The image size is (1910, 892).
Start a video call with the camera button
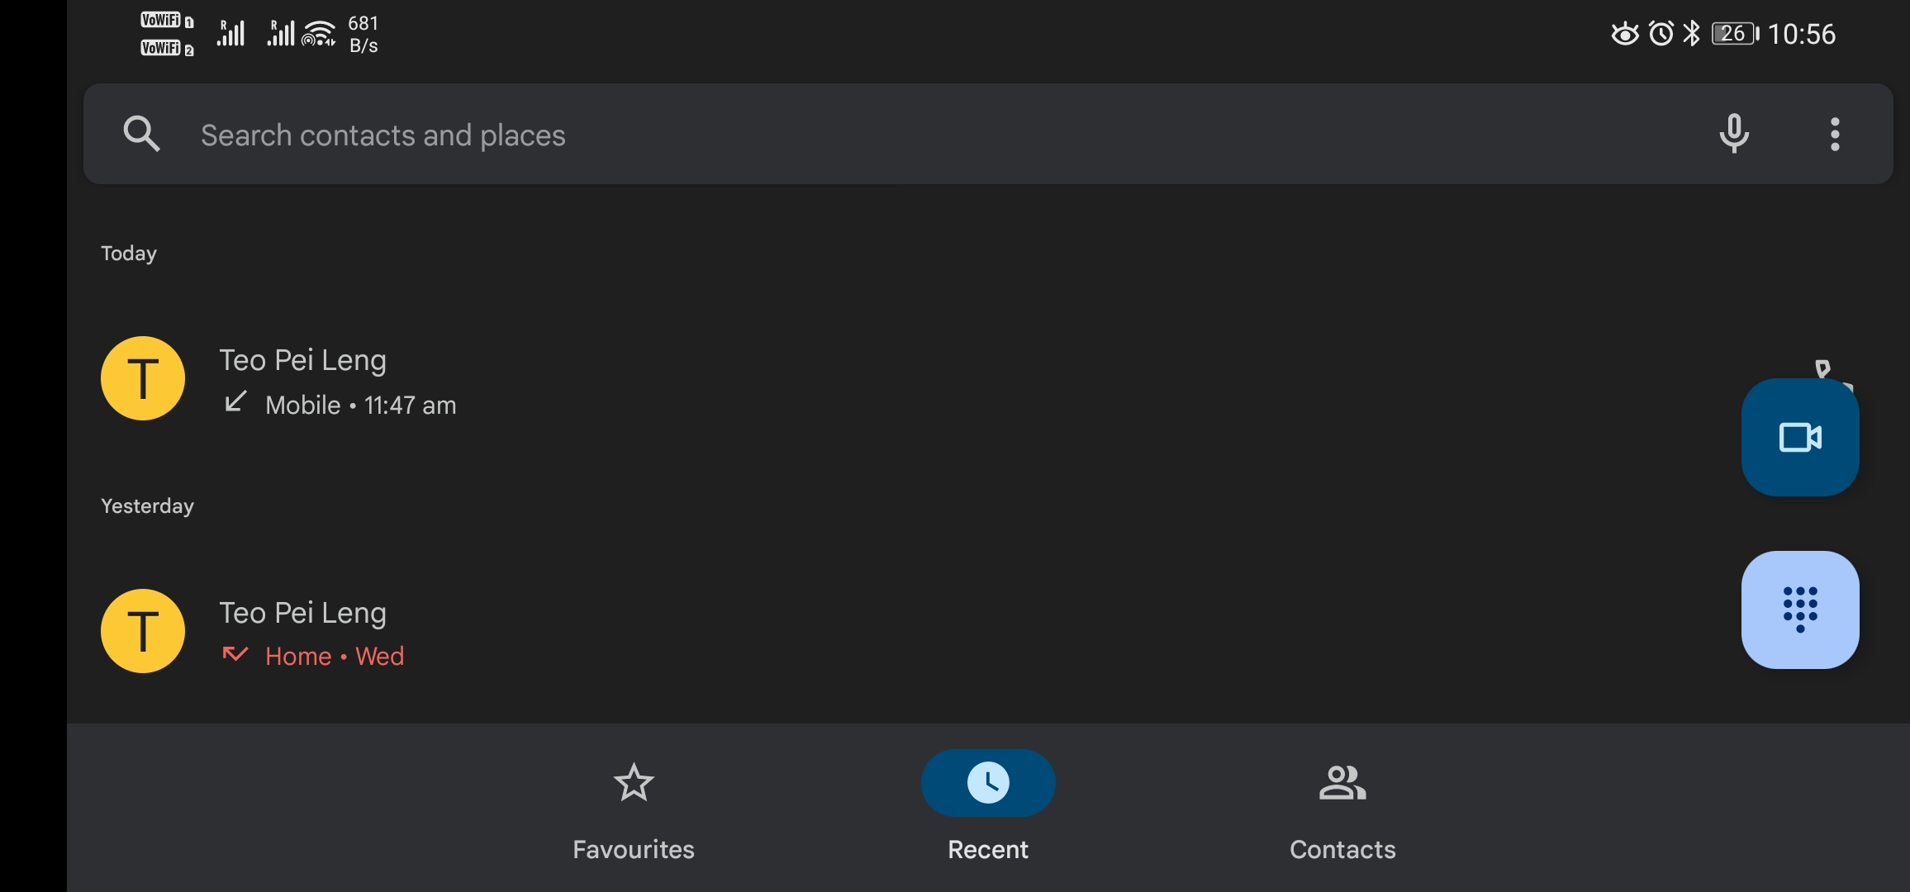click(x=1800, y=437)
